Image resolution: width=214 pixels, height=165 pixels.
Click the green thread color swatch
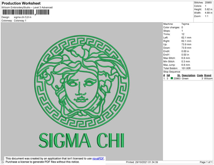tap(172, 78)
